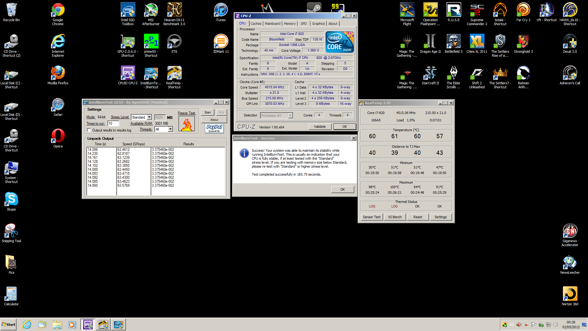Open the Threads dropdown in IntelBurnTest

[170, 129]
